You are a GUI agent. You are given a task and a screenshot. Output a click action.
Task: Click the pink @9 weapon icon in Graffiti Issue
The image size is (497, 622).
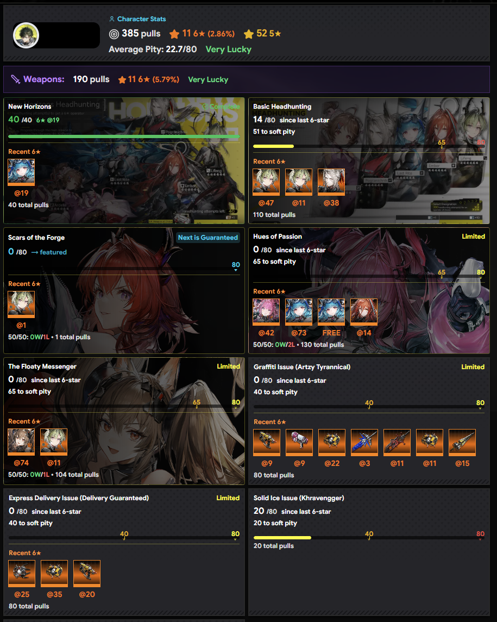(x=299, y=442)
